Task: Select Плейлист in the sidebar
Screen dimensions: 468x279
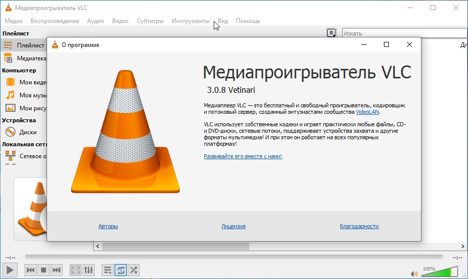Action: 24,45
